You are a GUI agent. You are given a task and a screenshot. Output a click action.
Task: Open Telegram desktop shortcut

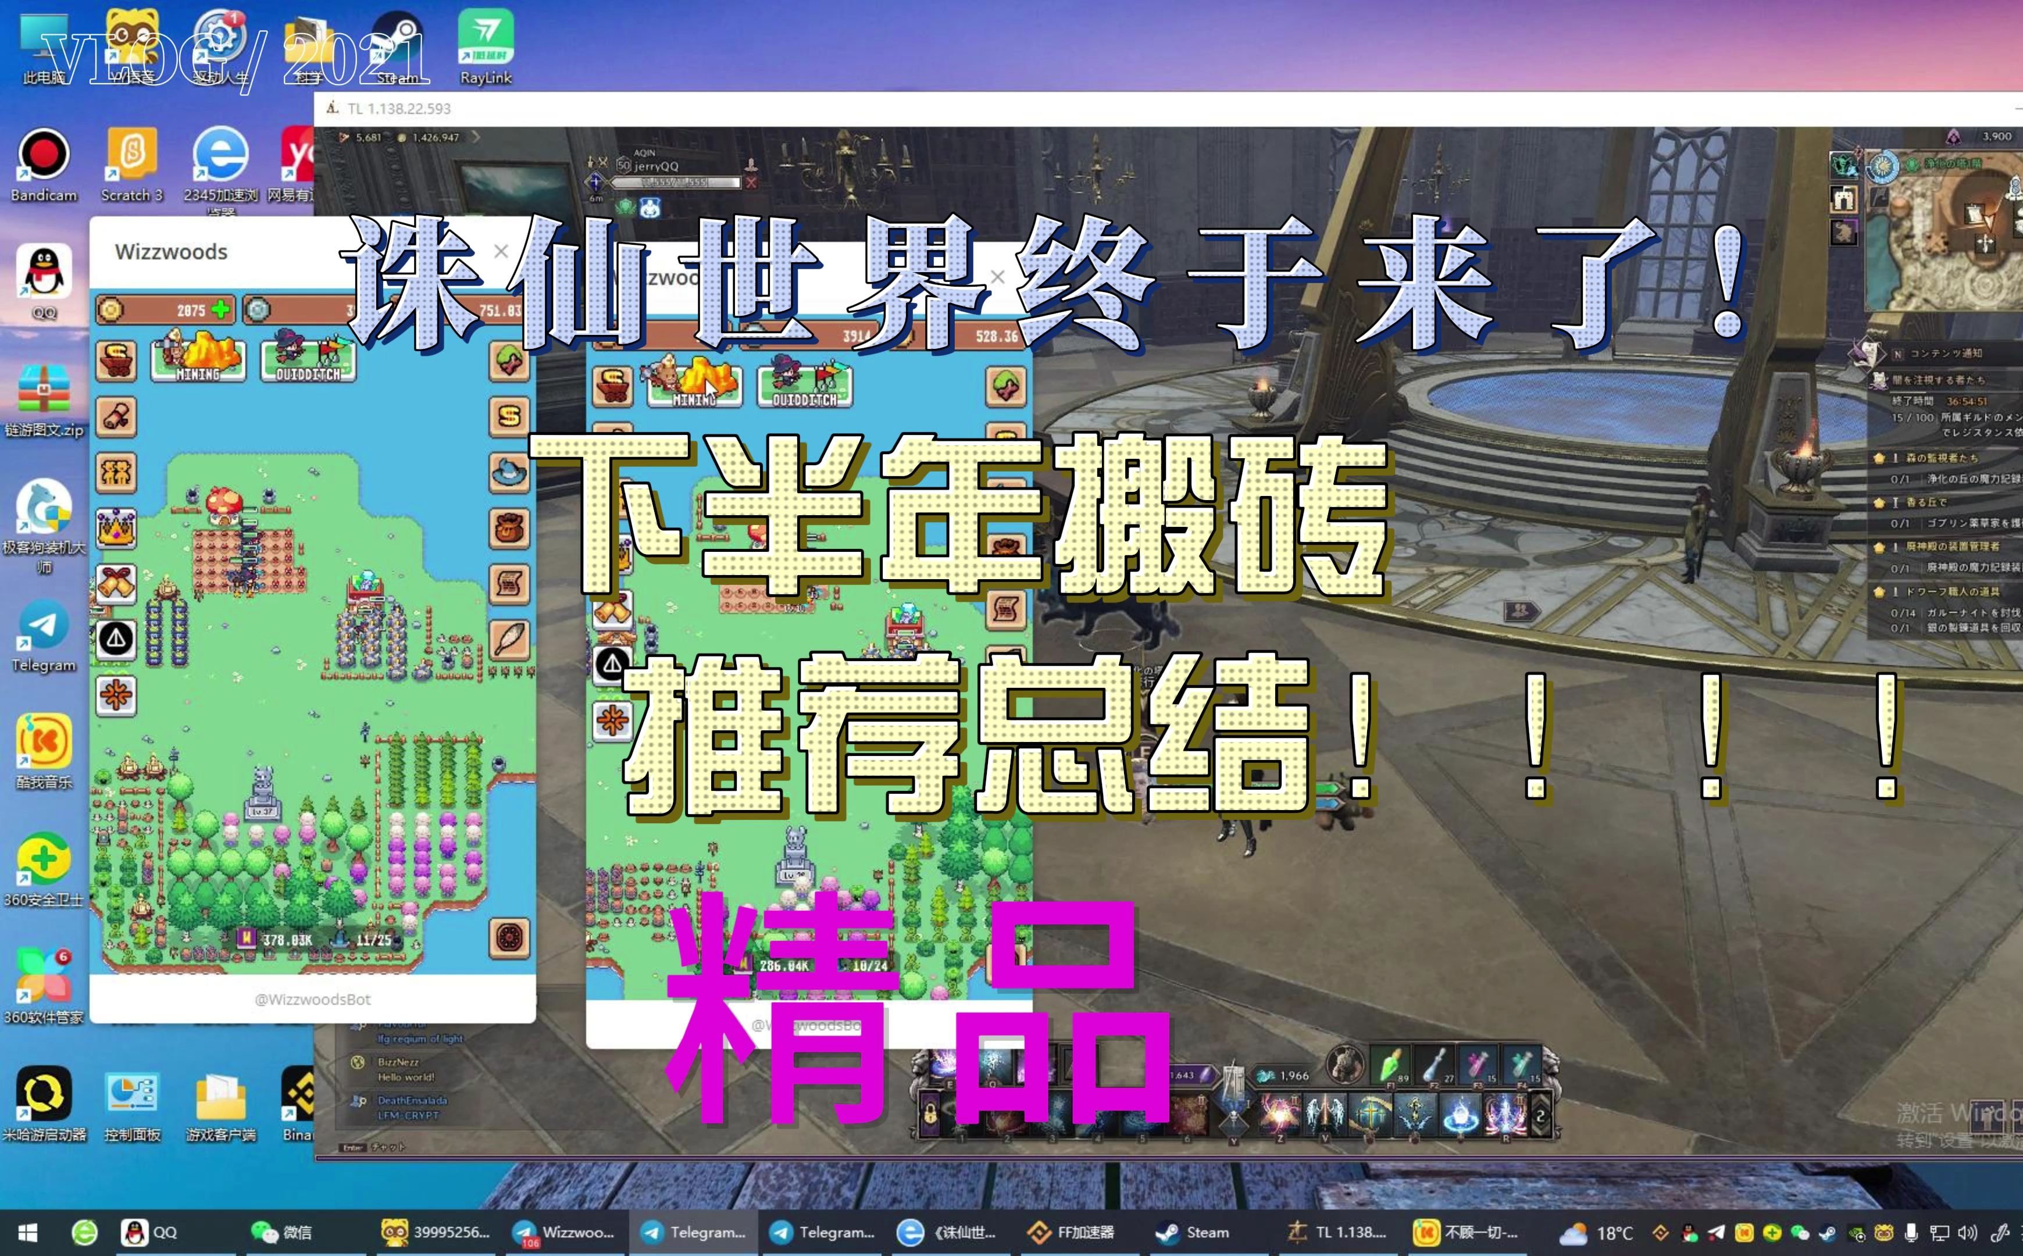pyautogui.click(x=44, y=636)
